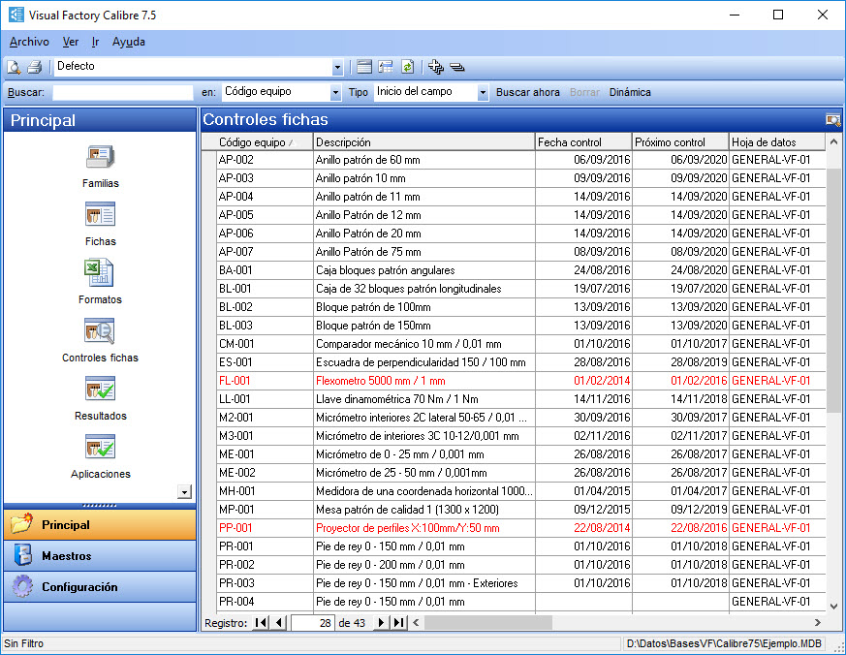The image size is (846, 655).
Task: Click the Ejemplo.MDB database path in status bar
Action: tap(724, 643)
